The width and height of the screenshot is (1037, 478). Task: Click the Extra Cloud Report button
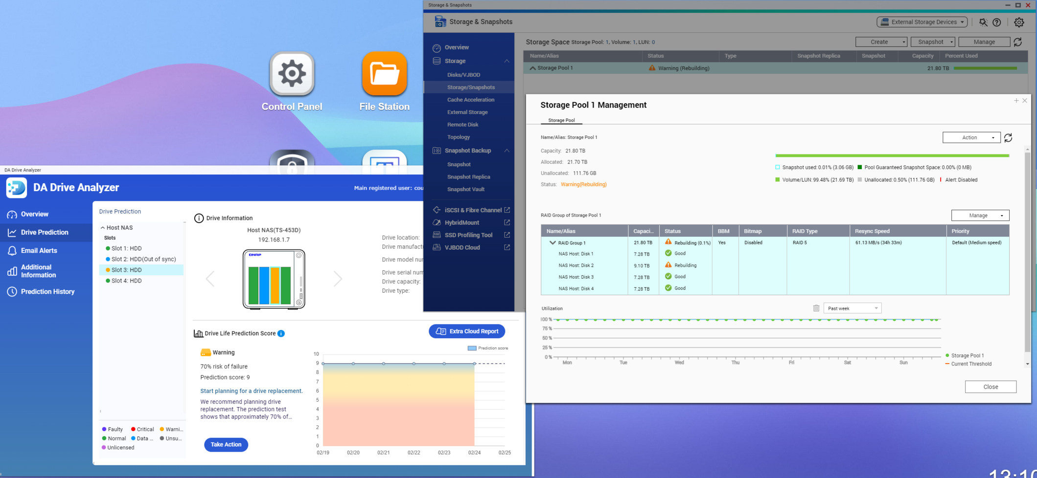click(x=467, y=331)
